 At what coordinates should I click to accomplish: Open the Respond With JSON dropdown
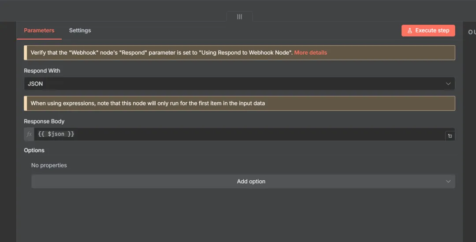pyautogui.click(x=239, y=83)
